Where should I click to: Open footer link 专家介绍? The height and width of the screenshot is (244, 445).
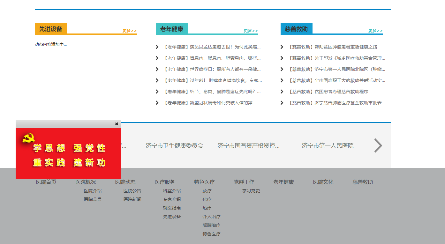pyautogui.click(x=172, y=199)
